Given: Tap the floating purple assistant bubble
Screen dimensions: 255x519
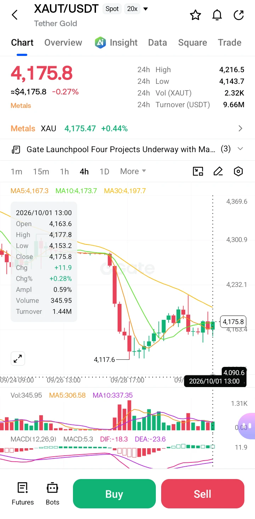Looking at the screenshot, I should pyautogui.click(x=247, y=426).
